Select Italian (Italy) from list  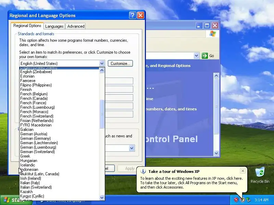coord(59,183)
